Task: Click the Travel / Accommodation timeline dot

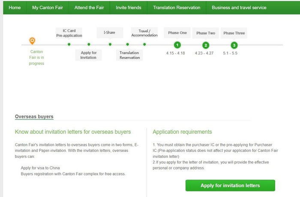Action: point(144,44)
